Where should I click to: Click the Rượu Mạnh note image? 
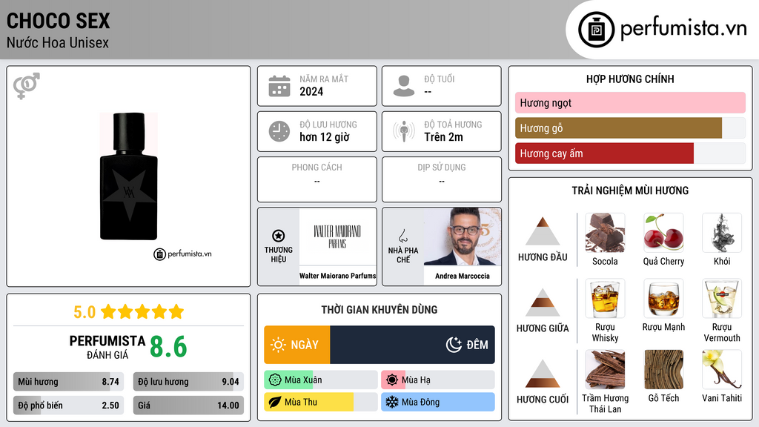tap(663, 298)
